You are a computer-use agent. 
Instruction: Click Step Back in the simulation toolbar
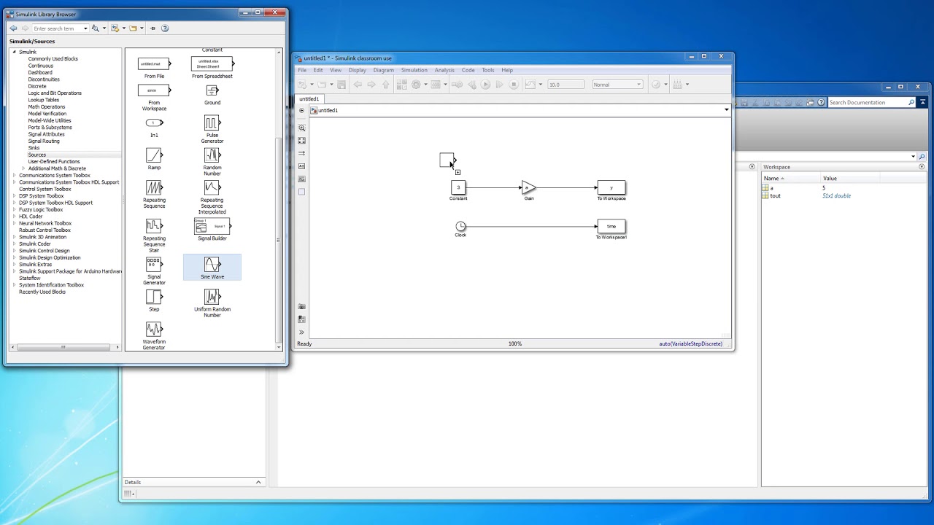point(471,85)
